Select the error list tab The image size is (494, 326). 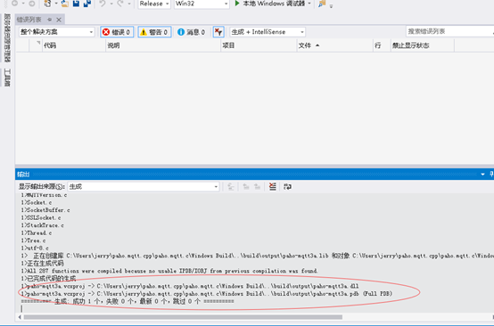29,20
